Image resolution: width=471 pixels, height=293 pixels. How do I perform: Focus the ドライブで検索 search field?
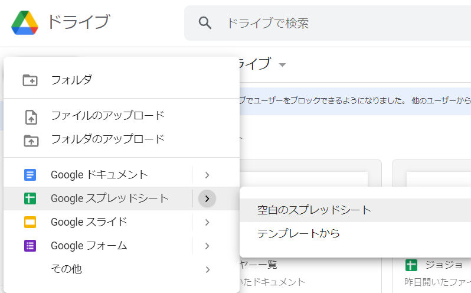(328, 23)
